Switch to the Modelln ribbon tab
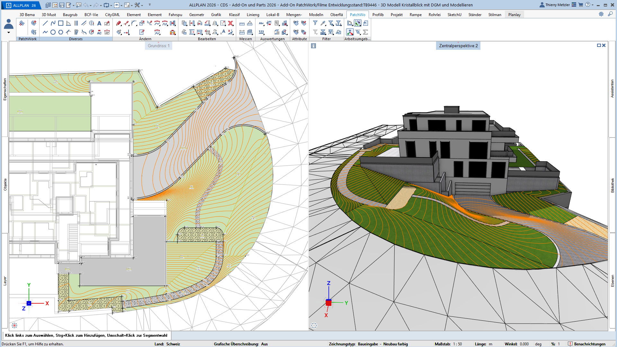The image size is (617, 347). point(316,15)
